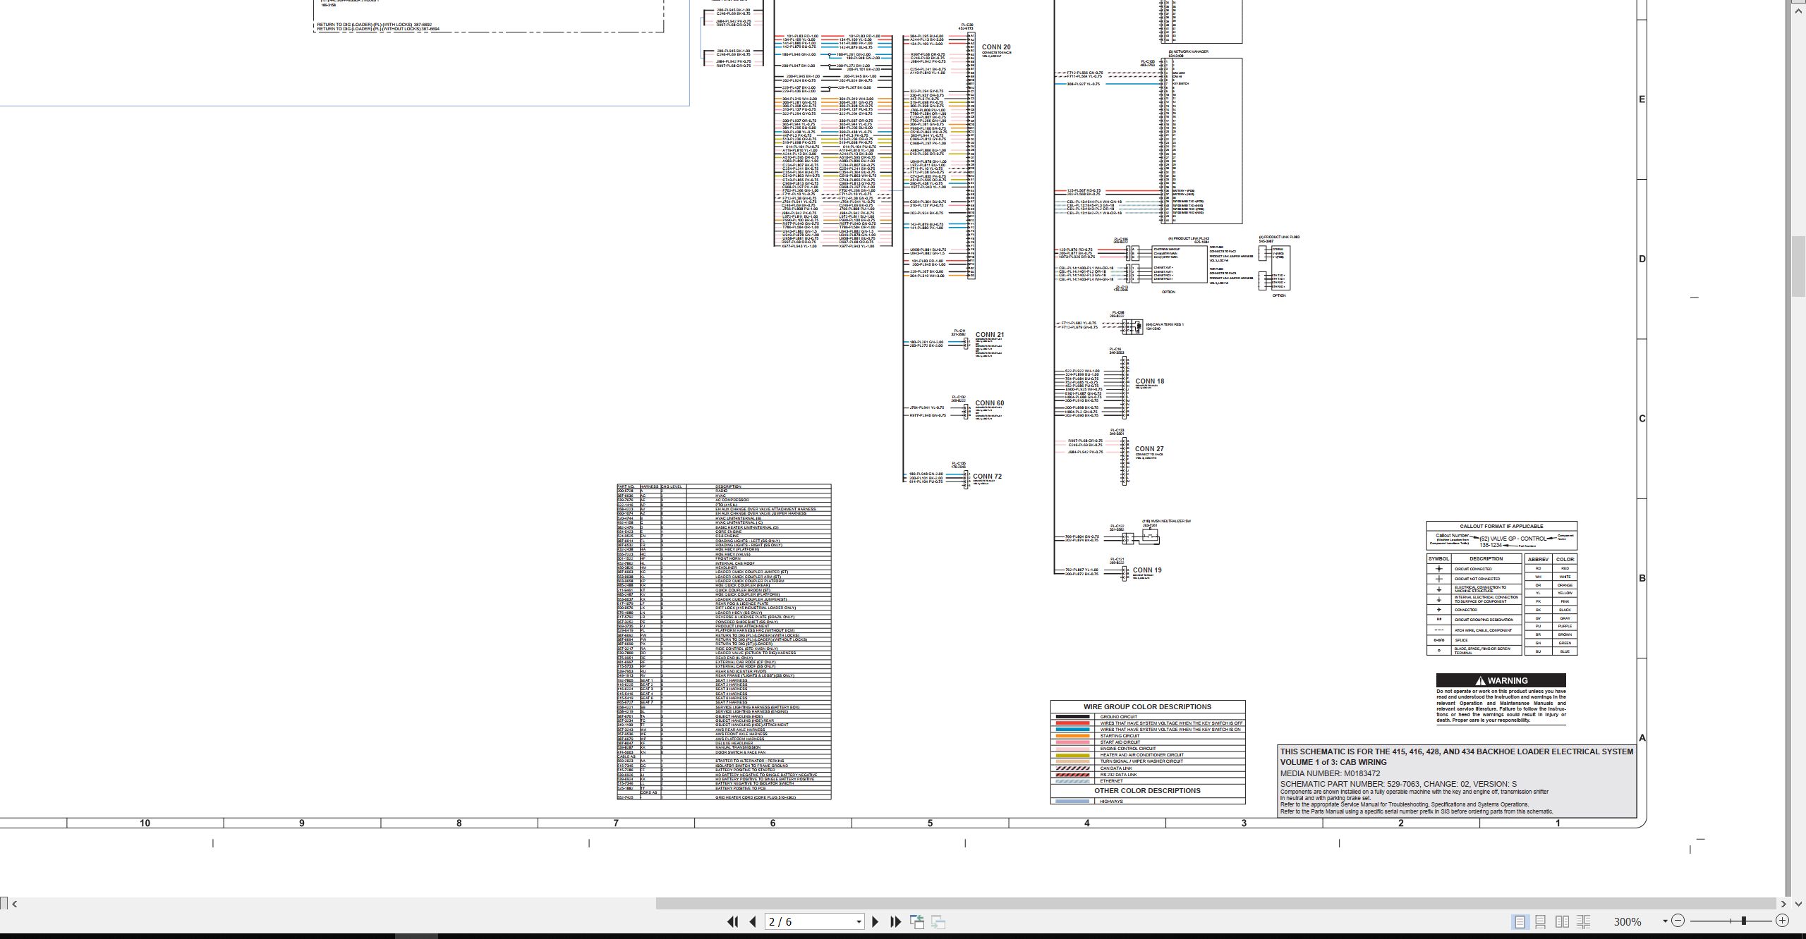The height and width of the screenshot is (939, 1806).
Task: Click the scroll right arrow
Action: pos(1783,904)
